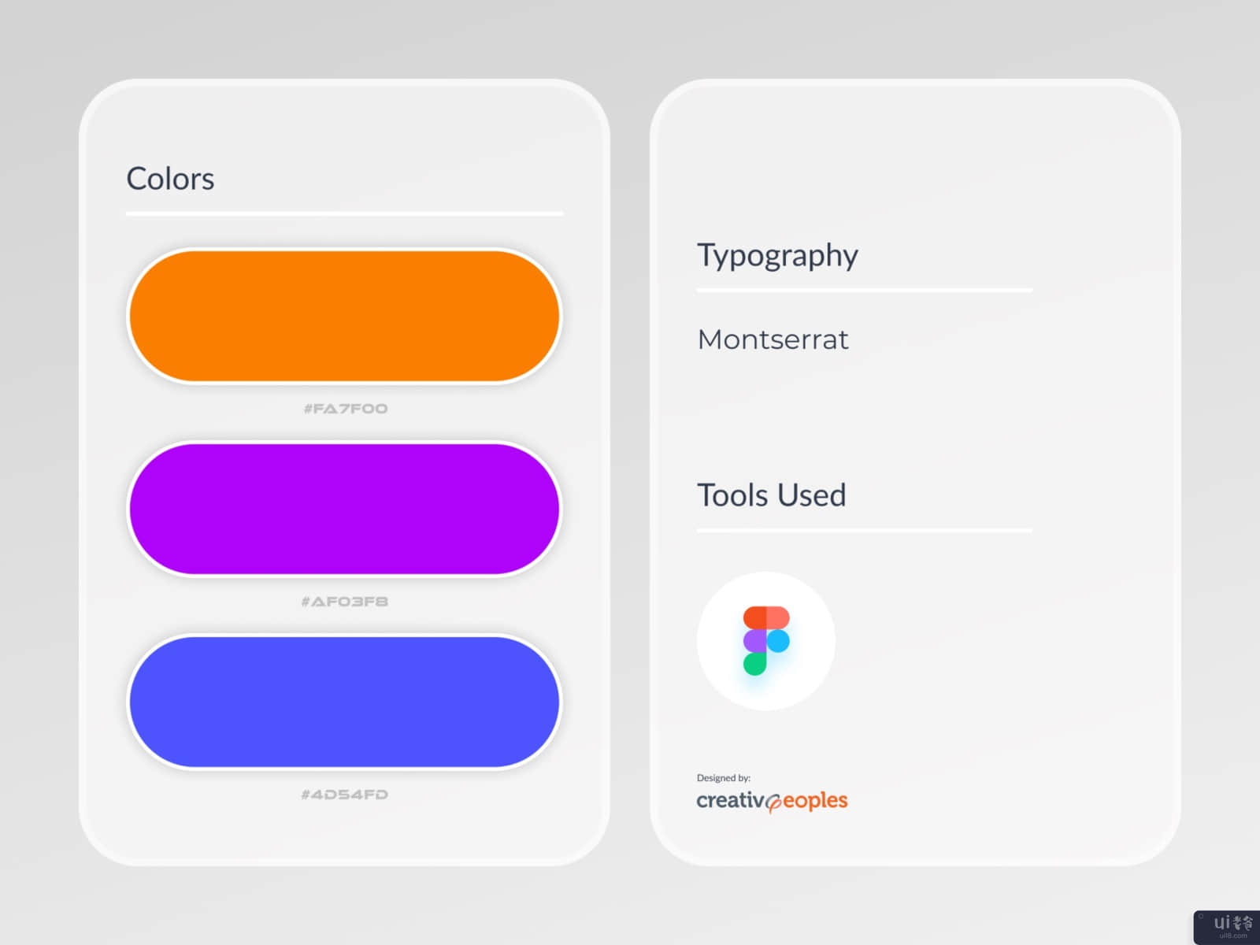Click the Tools Used heading
The height and width of the screenshot is (945, 1260).
(771, 495)
